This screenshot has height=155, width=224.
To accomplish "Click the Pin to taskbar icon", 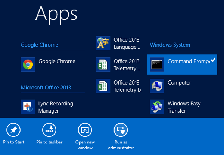I will (49, 130).
